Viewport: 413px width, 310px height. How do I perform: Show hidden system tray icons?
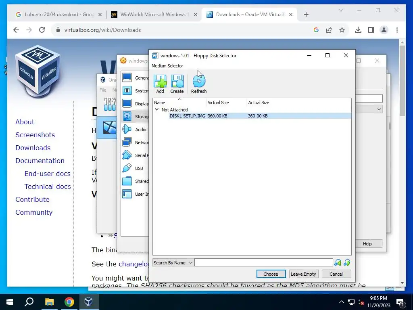(x=341, y=302)
